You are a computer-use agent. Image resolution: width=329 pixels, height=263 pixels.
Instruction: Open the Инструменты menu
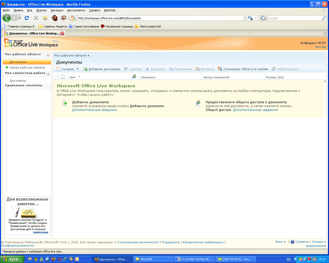[76, 10]
